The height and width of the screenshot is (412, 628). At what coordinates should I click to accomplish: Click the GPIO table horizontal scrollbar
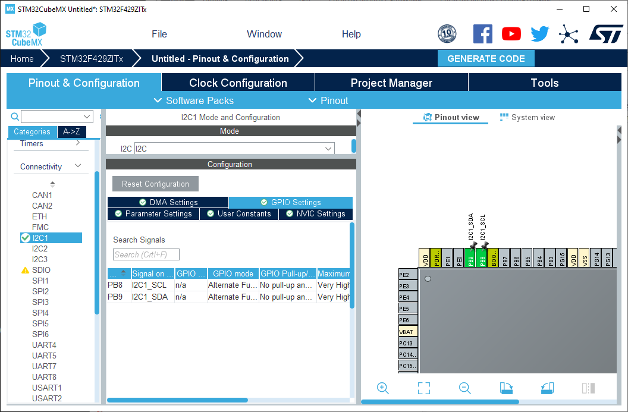point(177,400)
